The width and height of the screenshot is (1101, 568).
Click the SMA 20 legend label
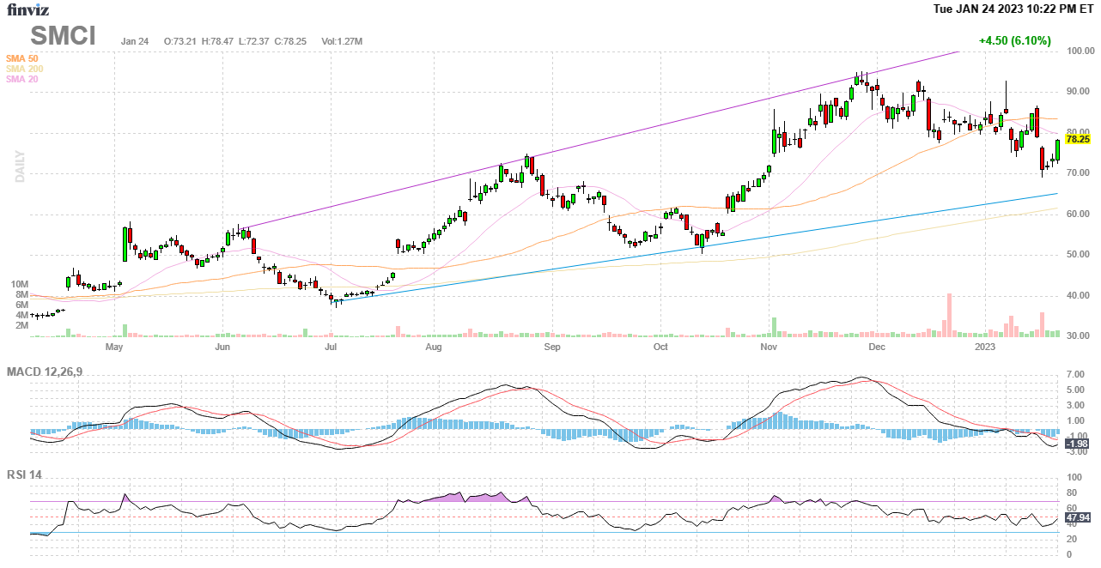point(21,79)
